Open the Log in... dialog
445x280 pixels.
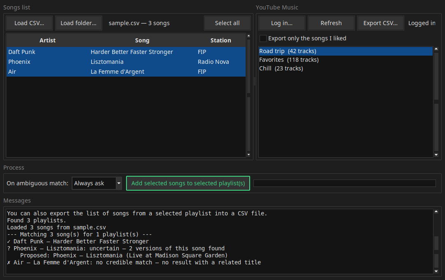pos(281,23)
